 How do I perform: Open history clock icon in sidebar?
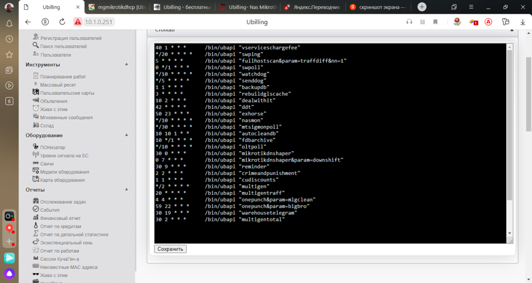pos(9,39)
